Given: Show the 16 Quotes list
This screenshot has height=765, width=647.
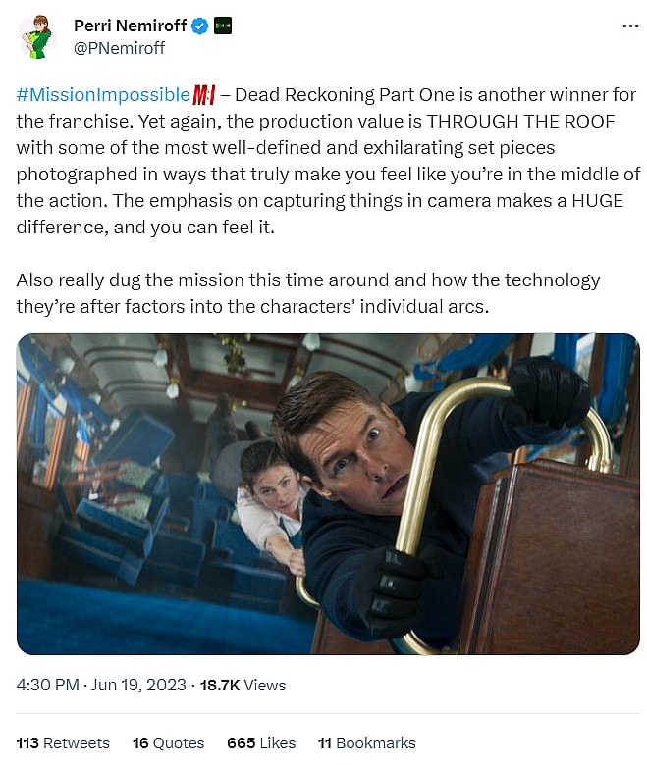Looking at the screenshot, I should [x=168, y=742].
